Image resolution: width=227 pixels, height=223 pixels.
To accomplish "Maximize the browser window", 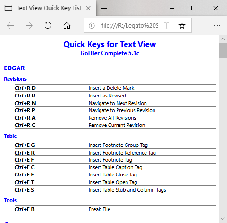I will (194, 8).
